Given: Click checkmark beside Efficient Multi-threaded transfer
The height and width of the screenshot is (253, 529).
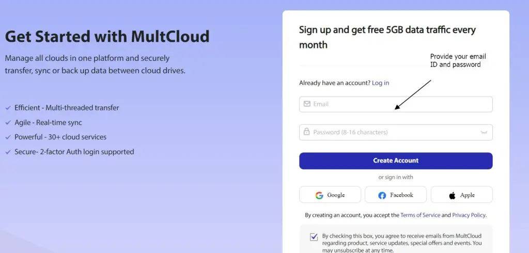Looking at the screenshot, I should (x=8, y=108).
